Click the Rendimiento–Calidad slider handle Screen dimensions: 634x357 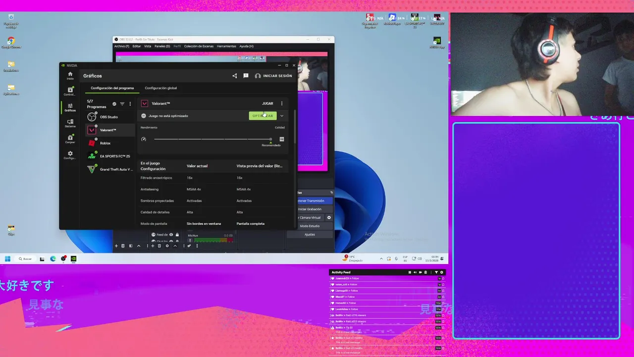tap(270, 139)
